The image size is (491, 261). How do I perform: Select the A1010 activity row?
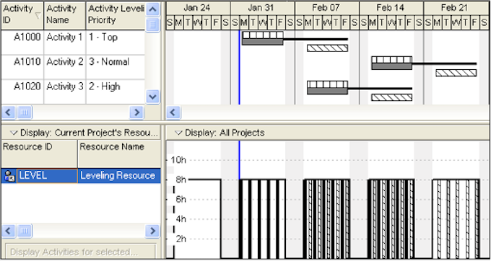[x=73, y=67]
